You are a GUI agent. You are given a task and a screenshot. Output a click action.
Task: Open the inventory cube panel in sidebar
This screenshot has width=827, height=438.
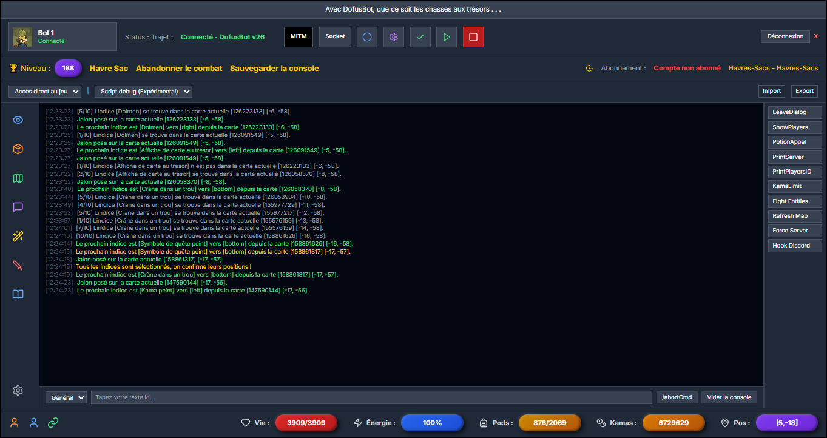[x=18, y=149]
